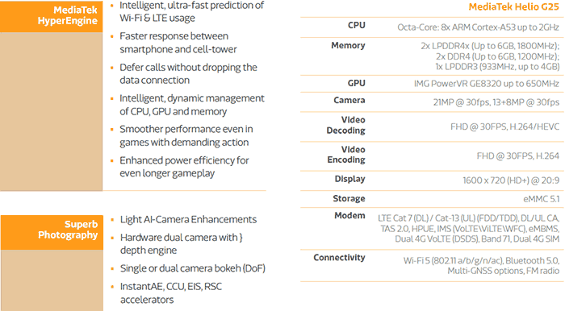Click IMG PowerVR GE8320 specification text

point(487,84)
